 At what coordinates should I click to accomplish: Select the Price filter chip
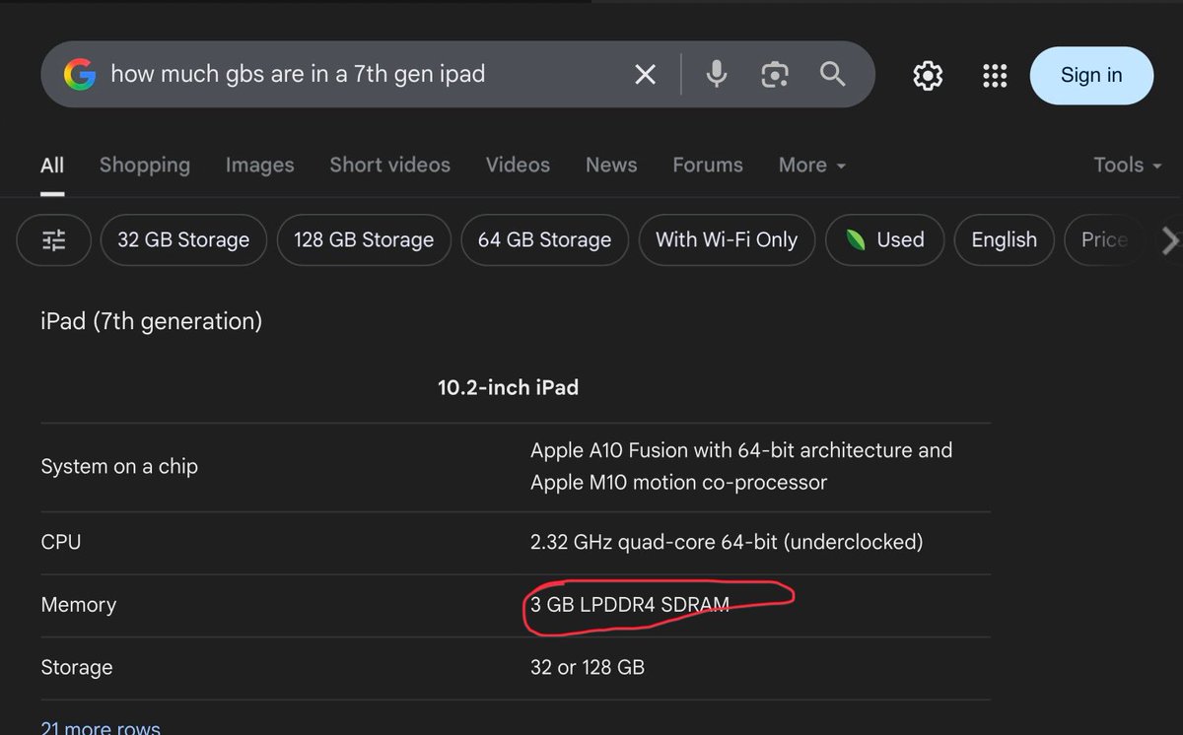1104,239
